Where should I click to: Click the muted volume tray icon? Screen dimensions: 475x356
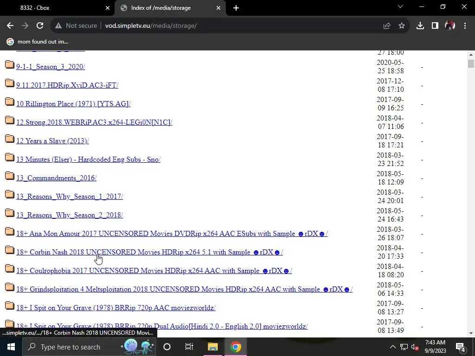click(x=415, y=347)
